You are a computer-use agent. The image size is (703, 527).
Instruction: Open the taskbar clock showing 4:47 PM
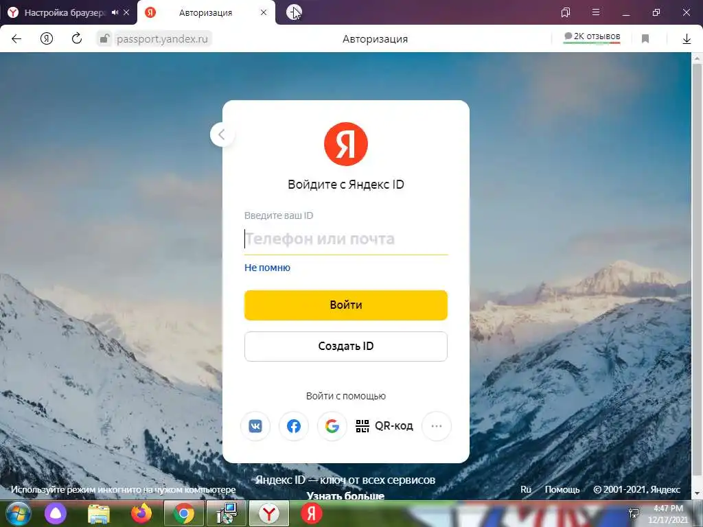pyautogui.click(x=668, y=514)
